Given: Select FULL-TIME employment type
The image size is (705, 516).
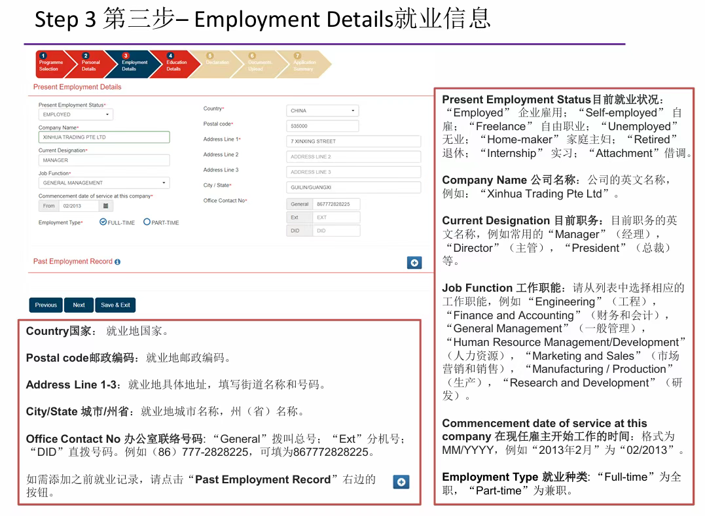Looking at the screenshot, I should coord(103,222).
